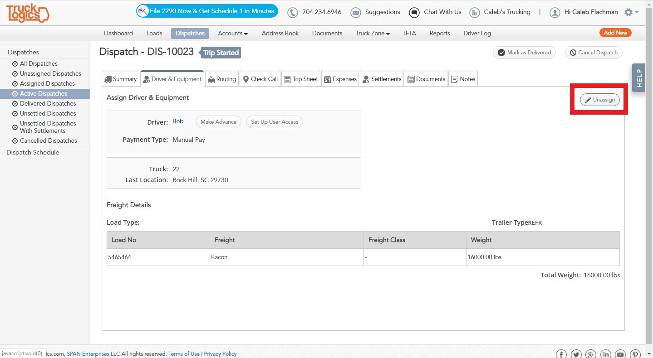Open the Twitter social icon
This screenshot has width=653, height=358.
point(576,354)
